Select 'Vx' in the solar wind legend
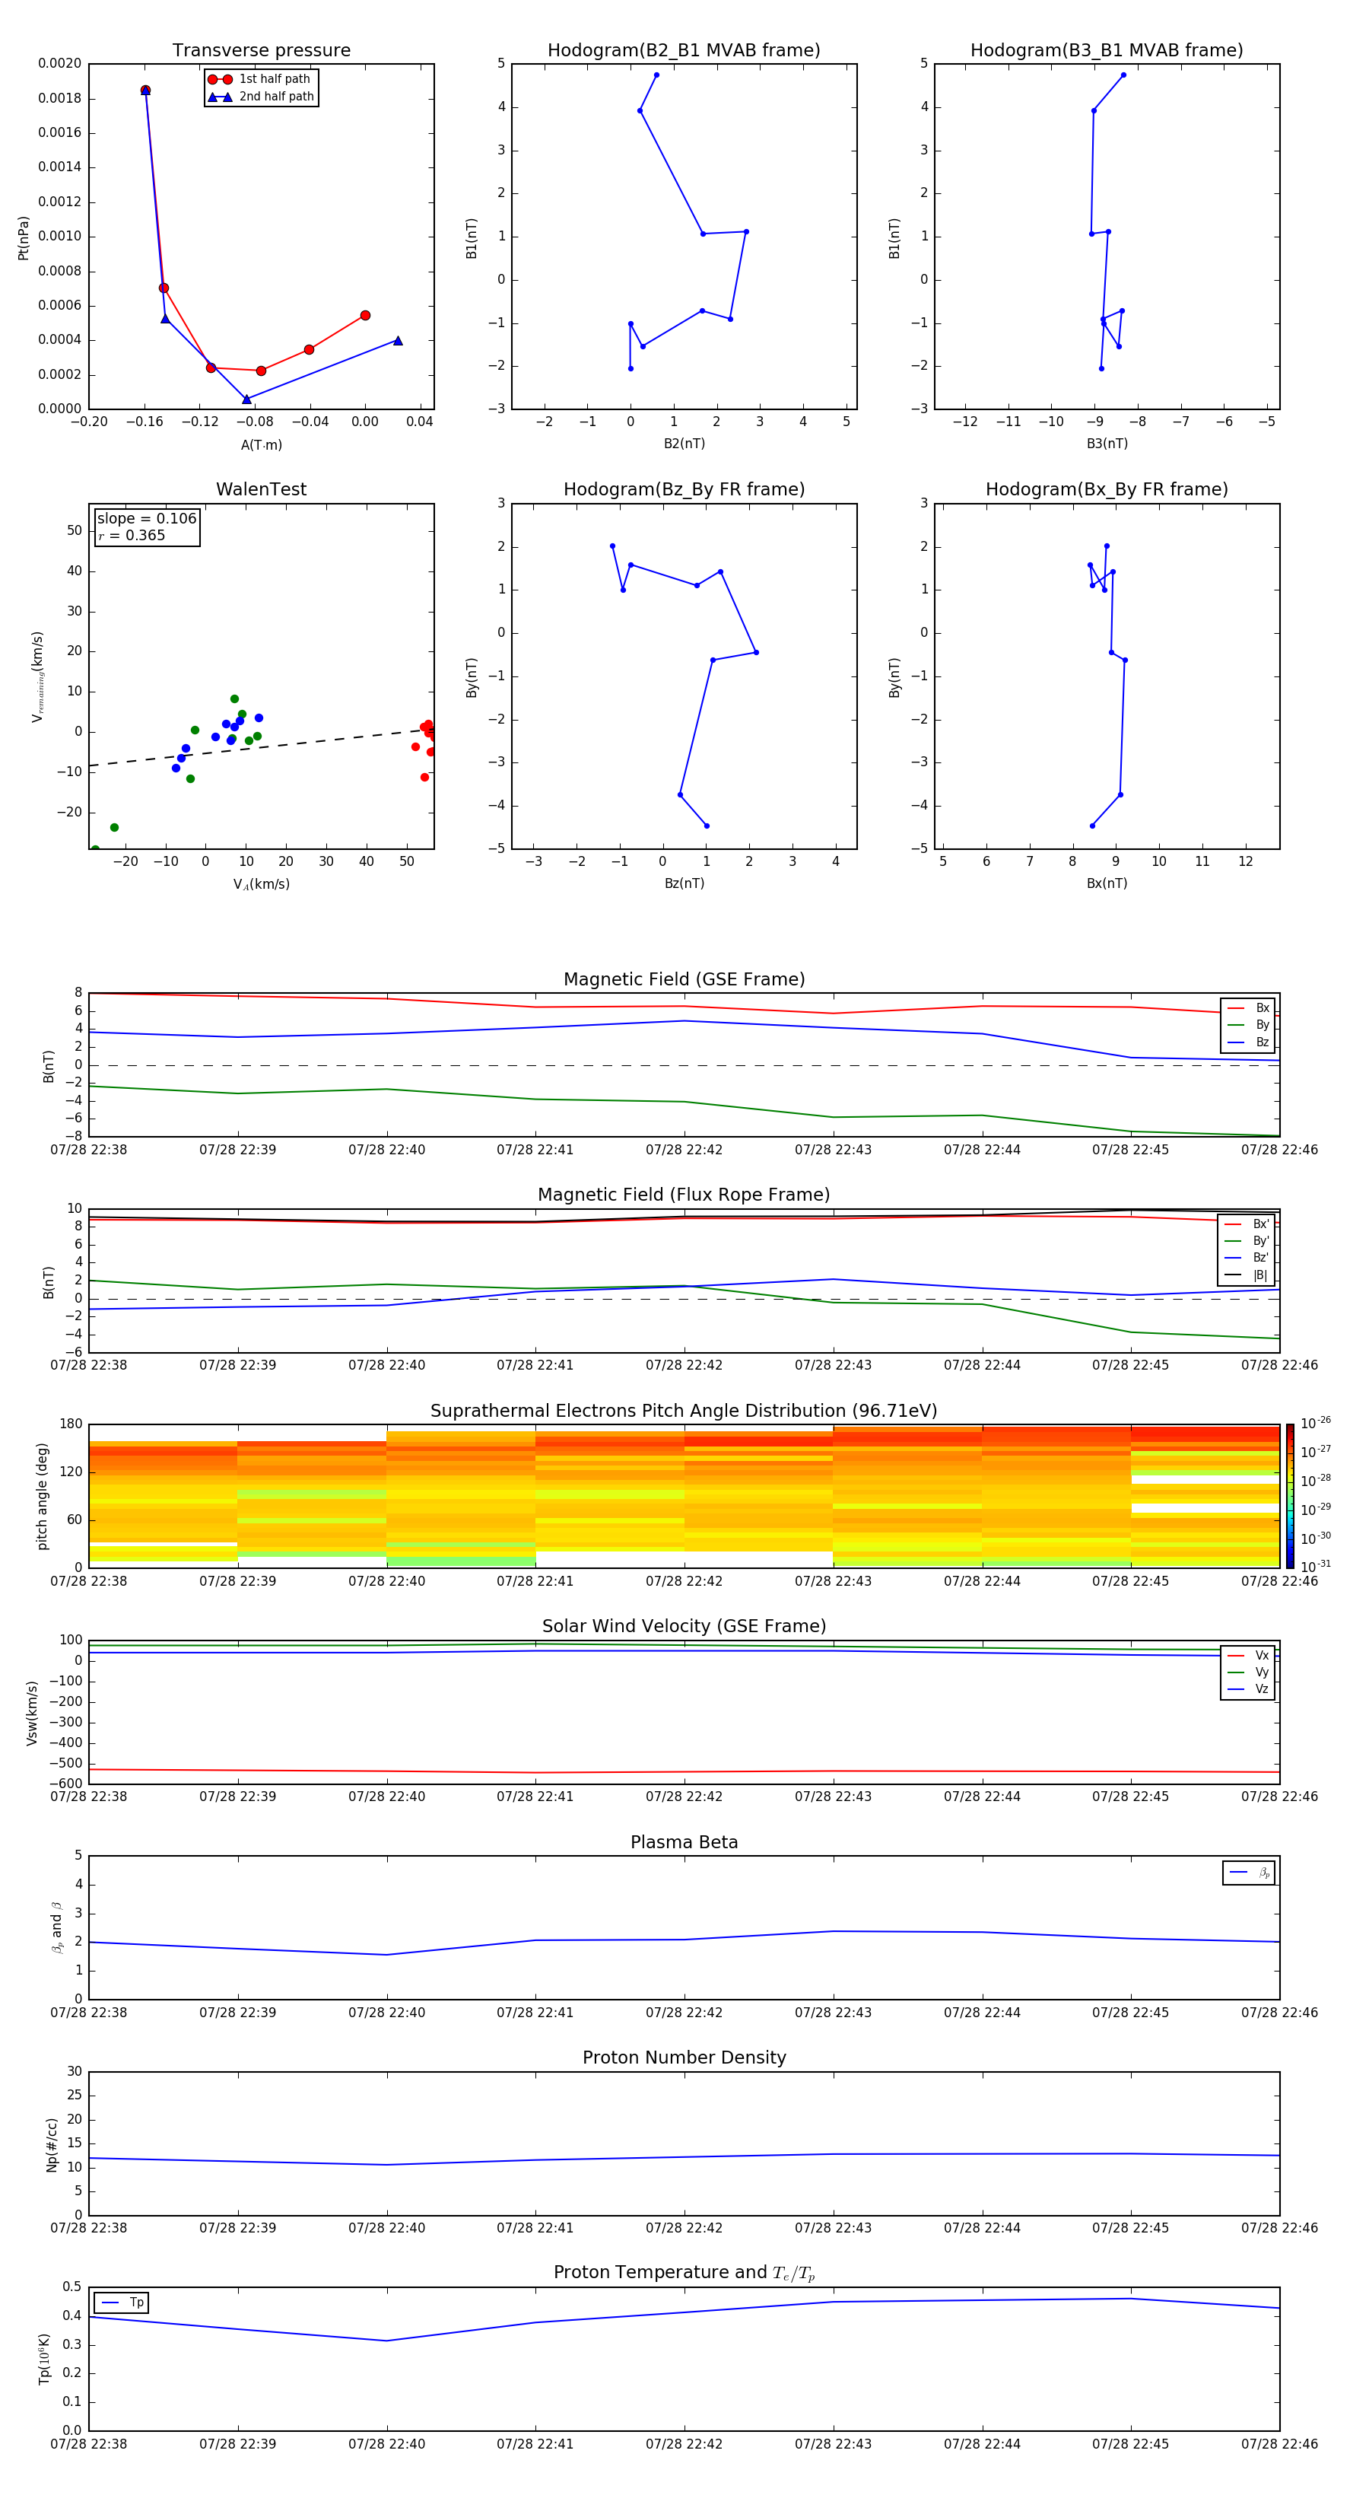This screenshot has height=2511, width=1369. coord(1249,1655)
